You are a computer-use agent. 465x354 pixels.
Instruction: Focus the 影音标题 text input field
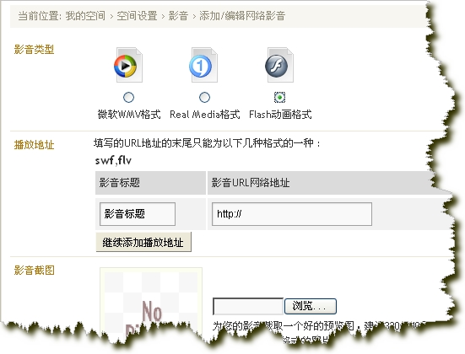click(x=138, y=214)
